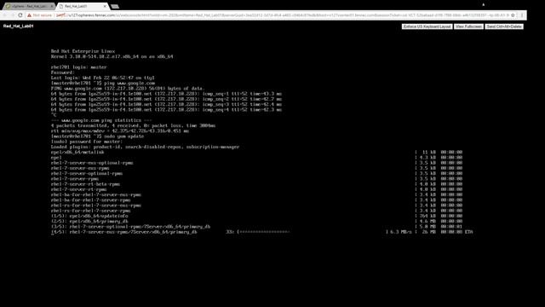Click the 'Password:' prompt line
Image resolution: width=545 pixels, height=307 pixels.
[62, 72]
